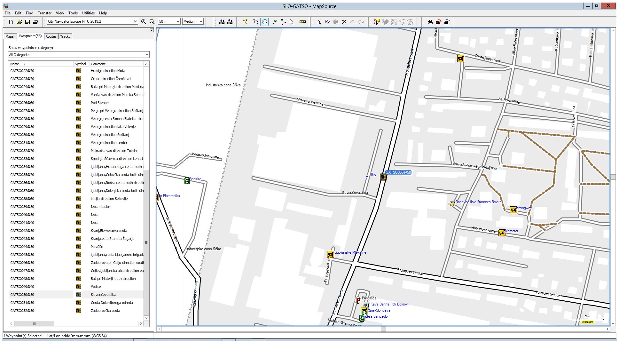Switch to the Routes tab

tap(51, 36)
